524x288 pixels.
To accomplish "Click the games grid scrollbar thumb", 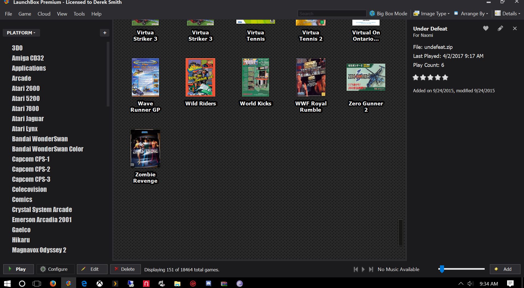I will tap(400, 232).
